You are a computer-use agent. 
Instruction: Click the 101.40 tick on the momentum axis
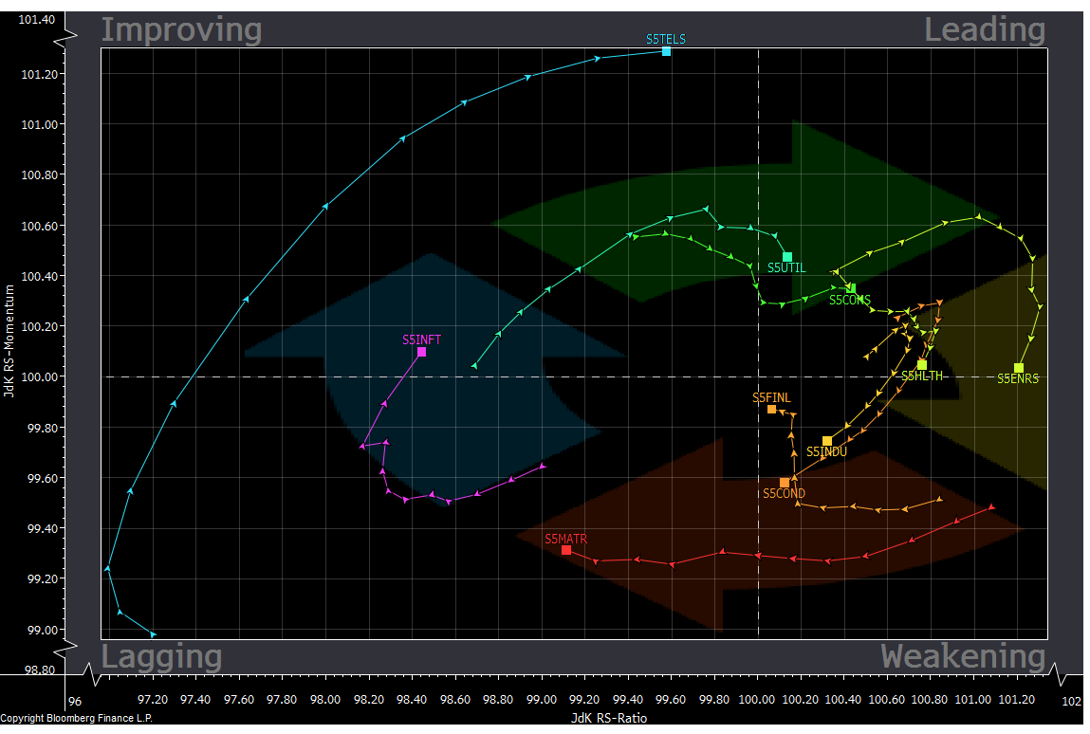click(37, 20)
